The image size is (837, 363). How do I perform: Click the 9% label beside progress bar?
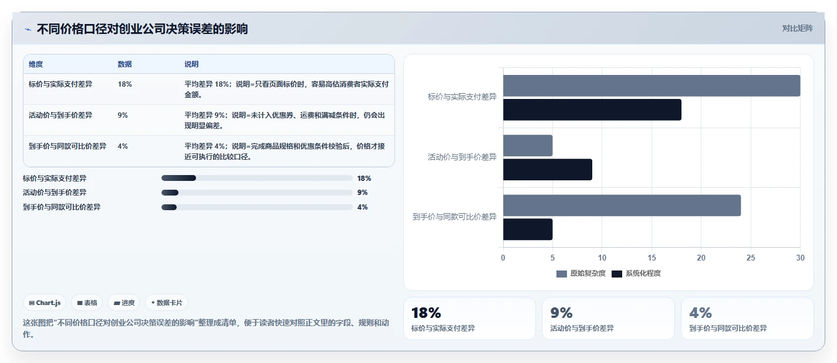point(362,193)
